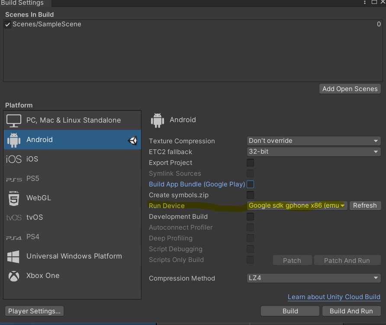Click the scene index number 0
386x325 pixels.
click(379, 24)
